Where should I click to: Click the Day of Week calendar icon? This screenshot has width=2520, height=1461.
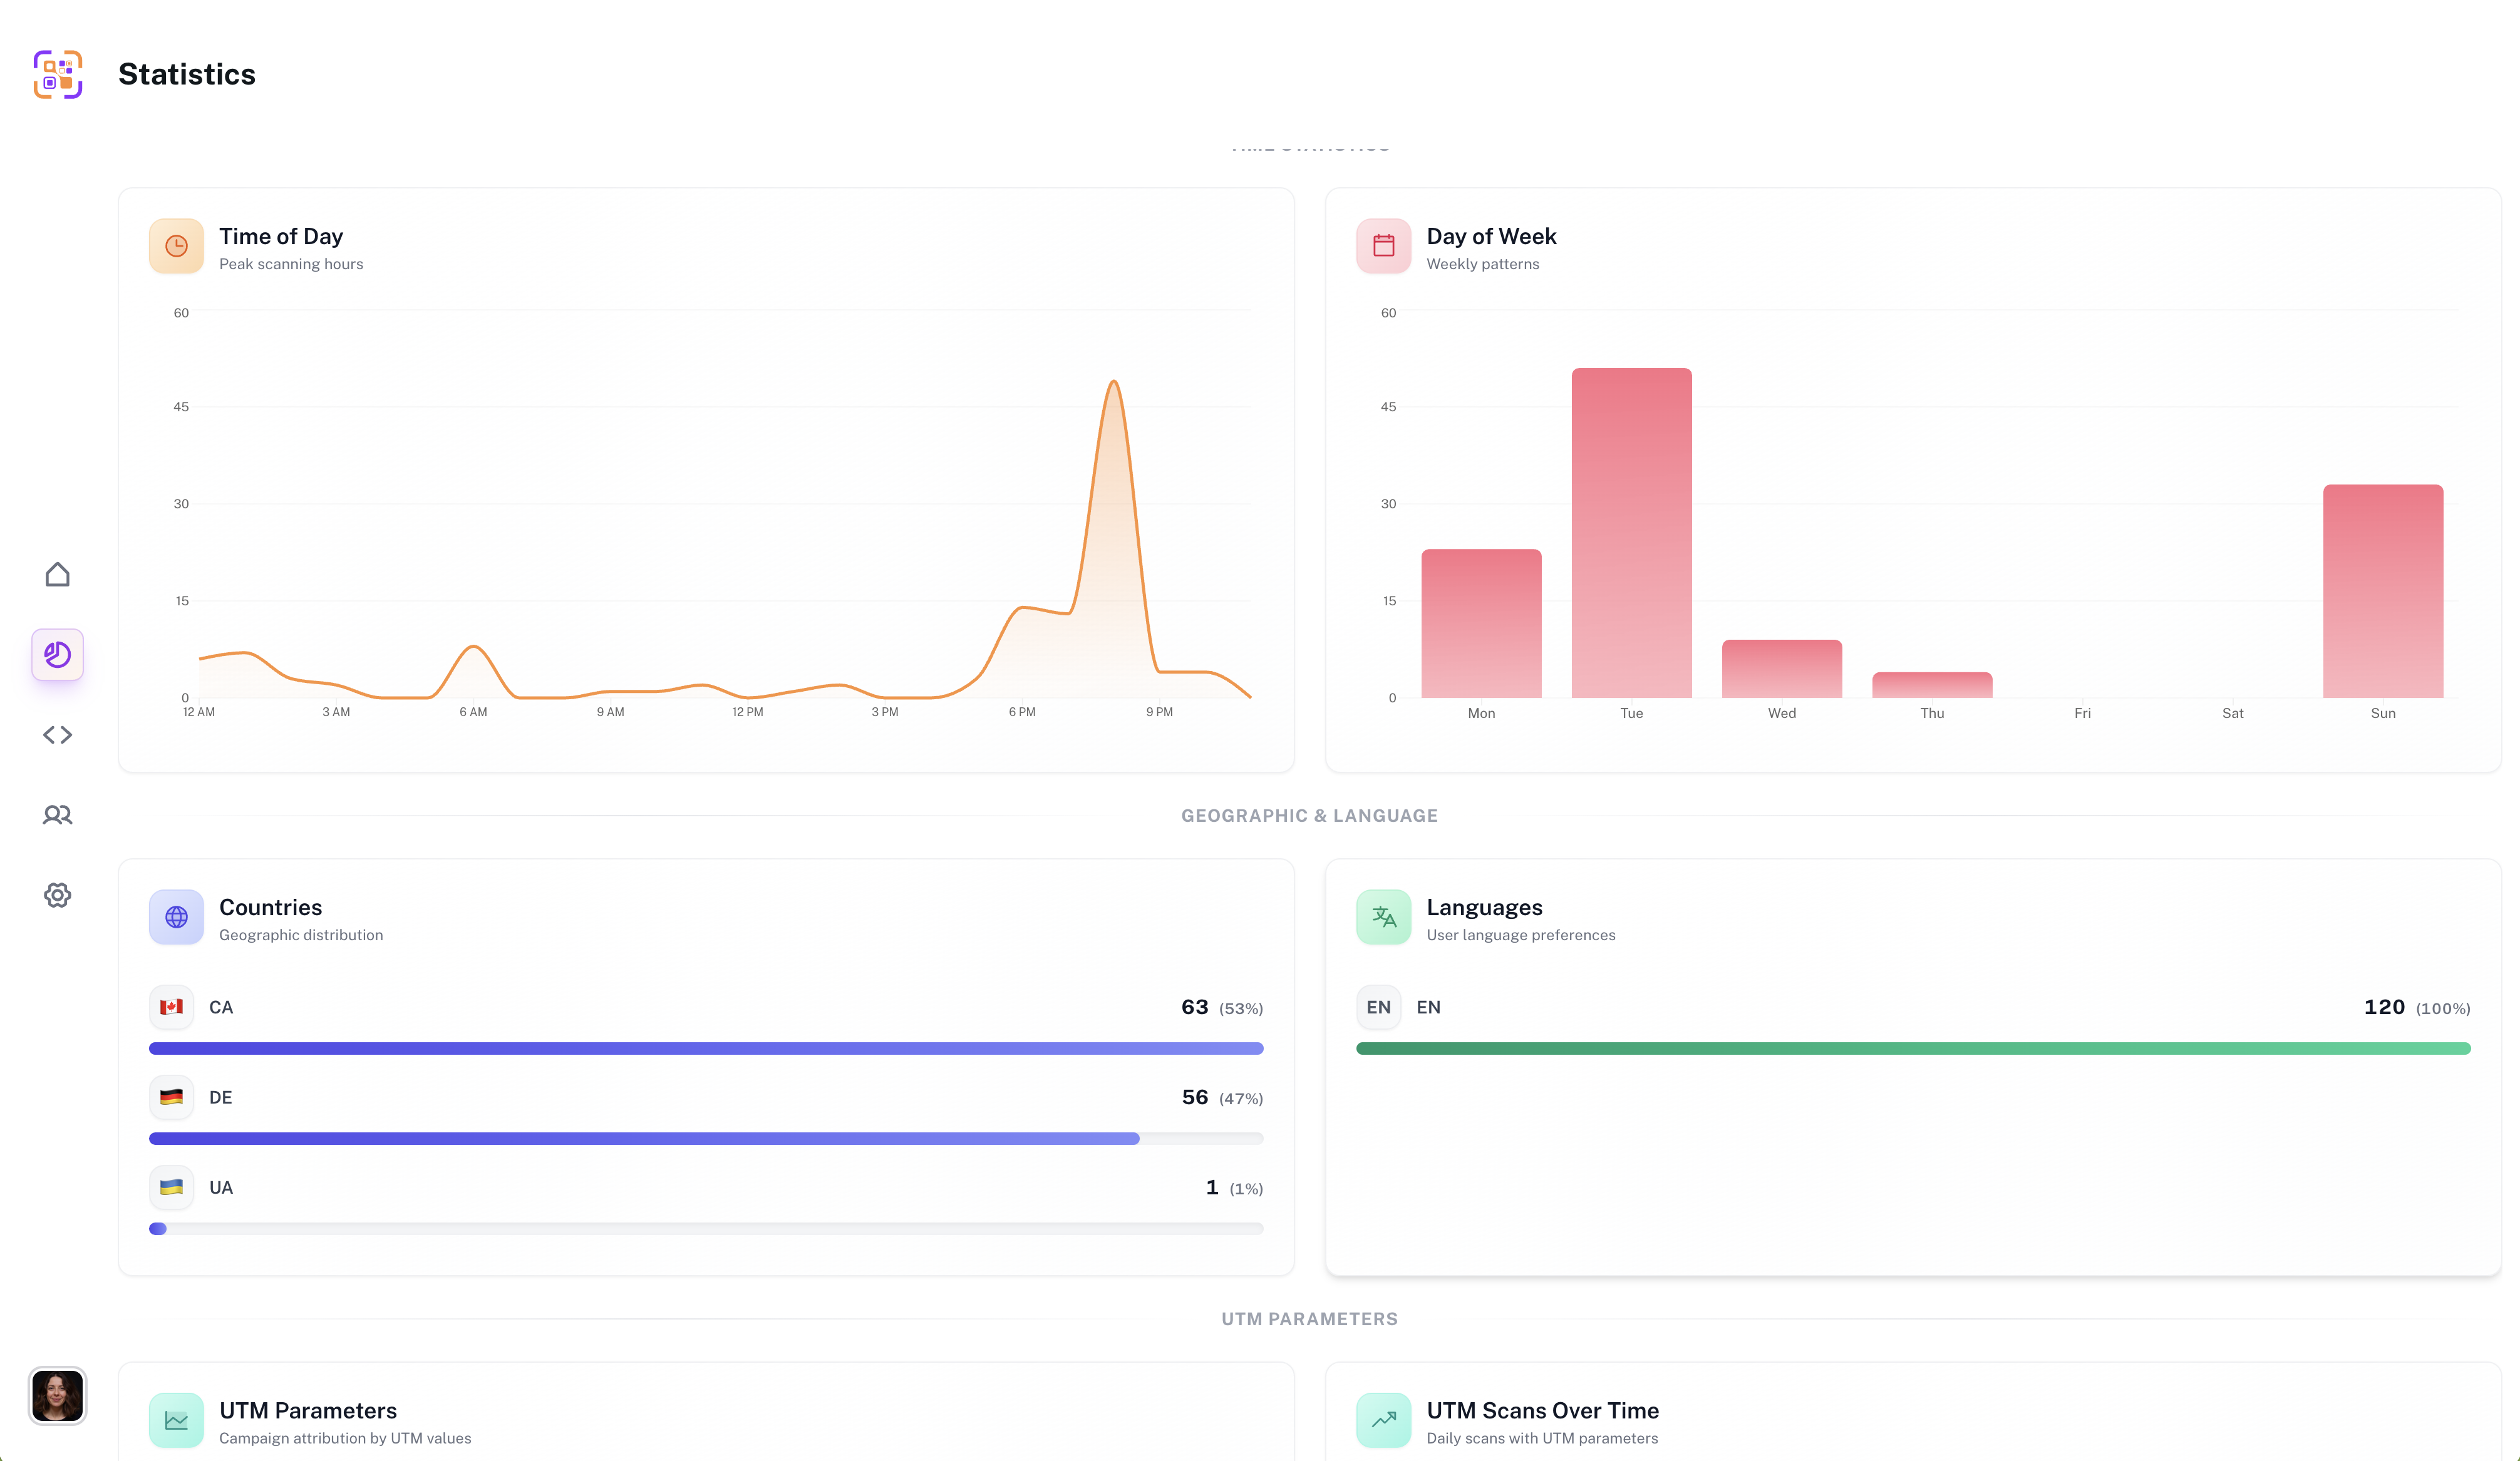pos(1383,246)
